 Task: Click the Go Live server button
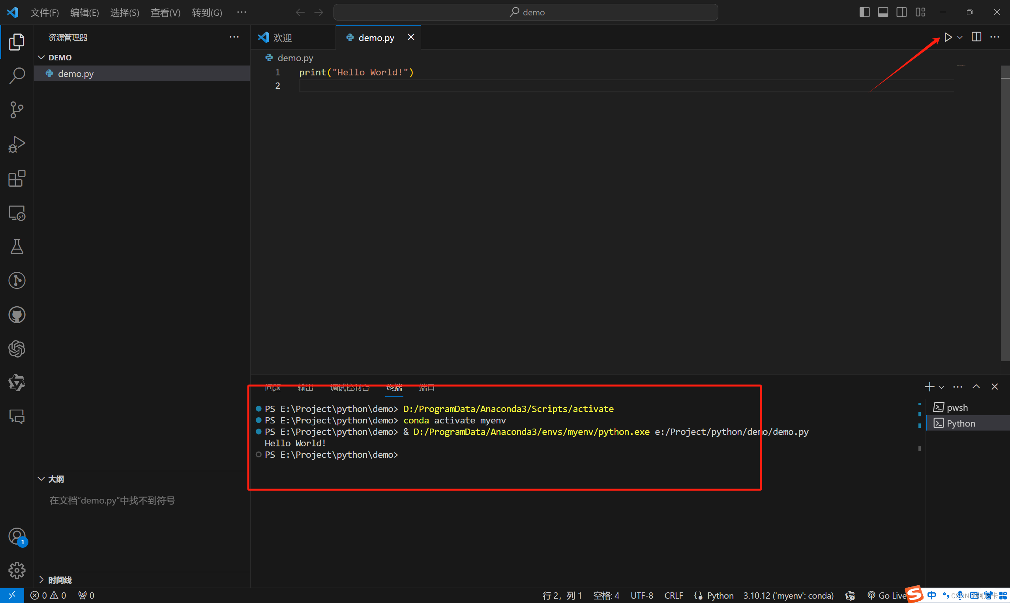(x=887, y=596)
